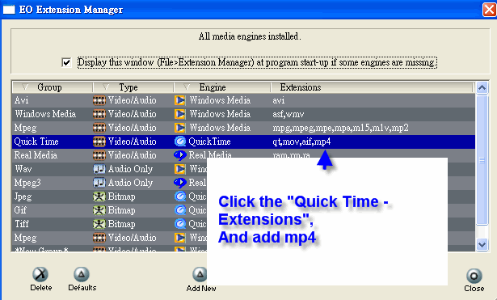Select the Real Media group name
This screenshot has height=300, width=497.
pos(36,155)
